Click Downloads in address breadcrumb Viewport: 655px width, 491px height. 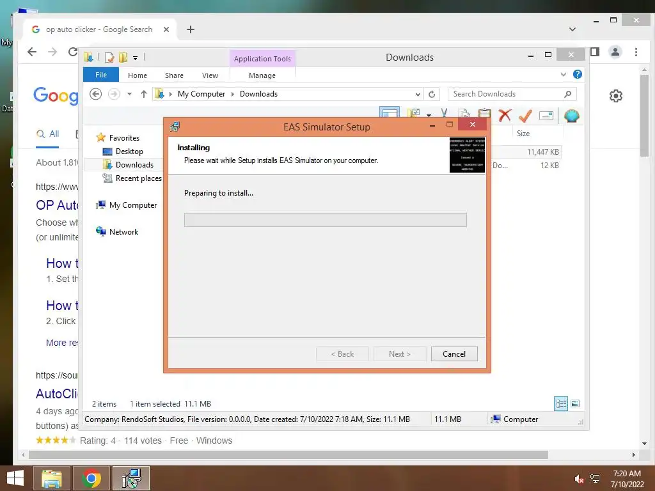click(x=258, y=94)
